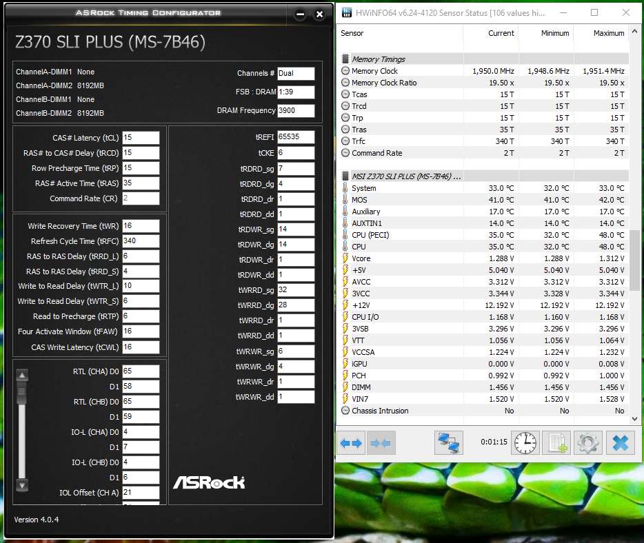Collapse the MSI Z370 SLI PLUS sensor group

coord(345,176)
